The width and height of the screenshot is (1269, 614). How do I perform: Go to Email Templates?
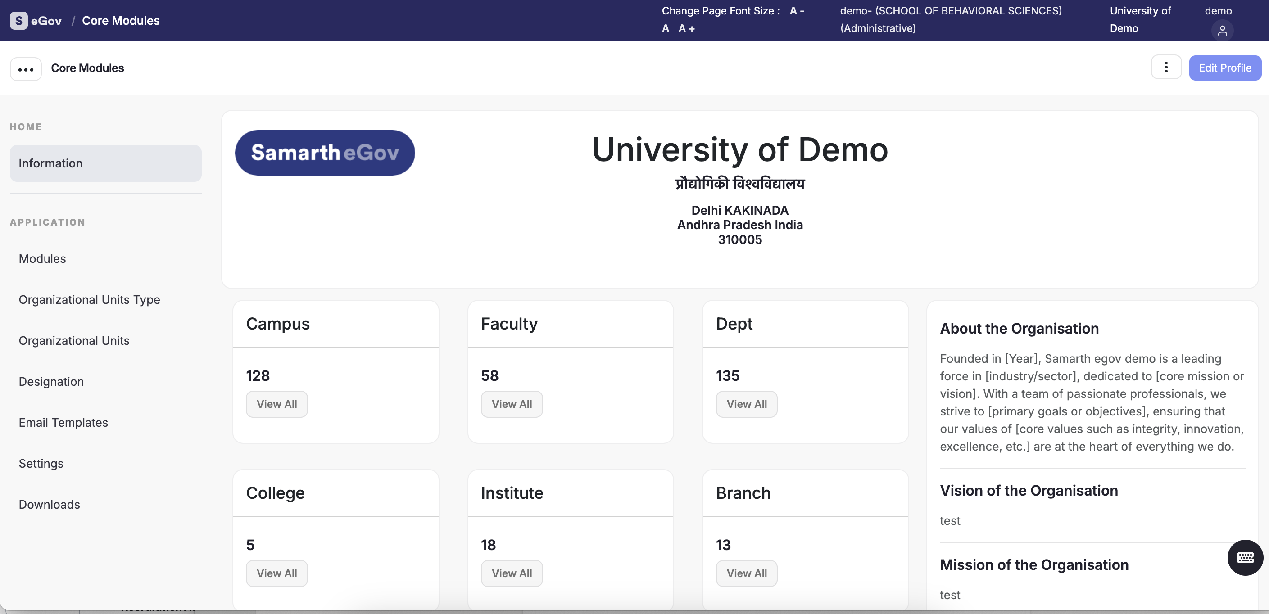(63, 422)
